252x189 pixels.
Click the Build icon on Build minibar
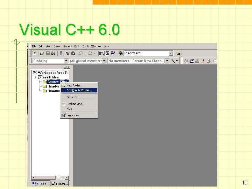(x=191, y=61)
